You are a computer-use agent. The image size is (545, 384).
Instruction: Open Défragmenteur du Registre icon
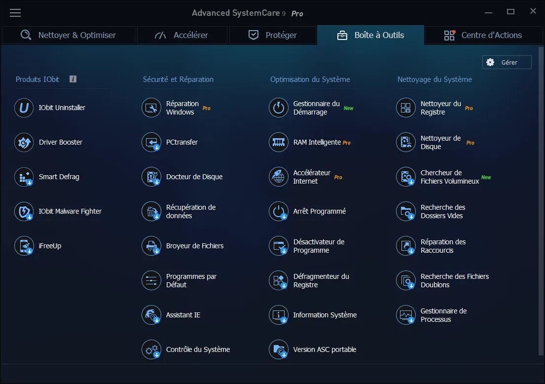click(x=278, y=280)
